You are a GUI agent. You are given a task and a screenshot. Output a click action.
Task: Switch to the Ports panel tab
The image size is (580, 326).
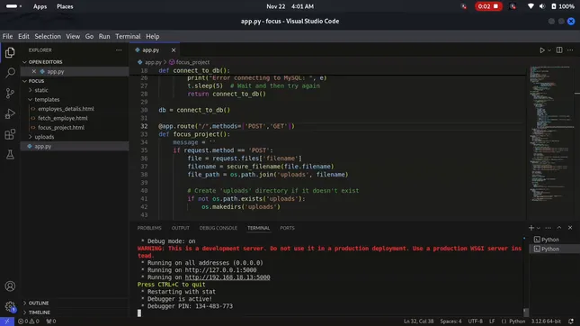pos(287,228)
